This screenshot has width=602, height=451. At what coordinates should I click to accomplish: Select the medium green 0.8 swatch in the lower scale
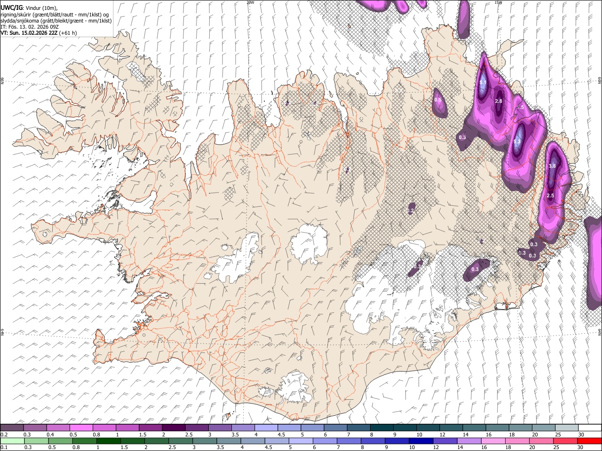pos(84,441)
